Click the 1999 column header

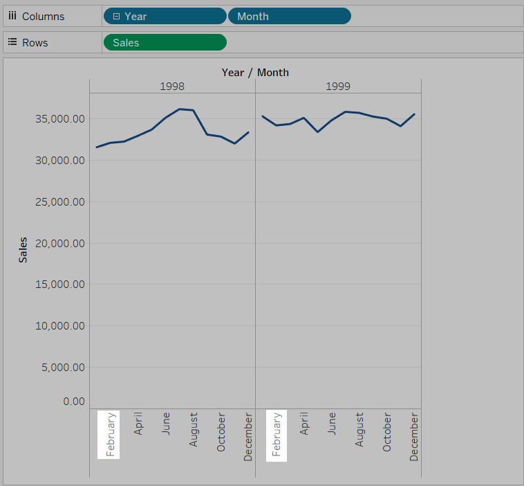pyautogui.click(x=338, y=87)
